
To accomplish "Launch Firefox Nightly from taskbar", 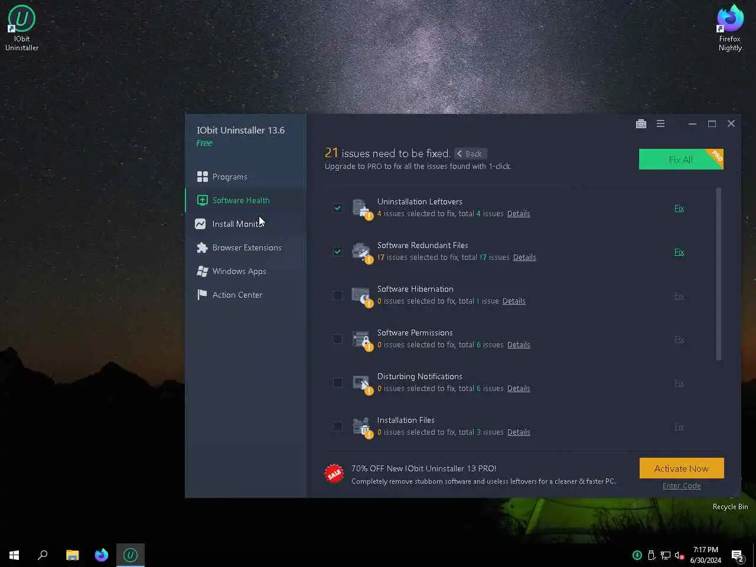I will (102, 555).
